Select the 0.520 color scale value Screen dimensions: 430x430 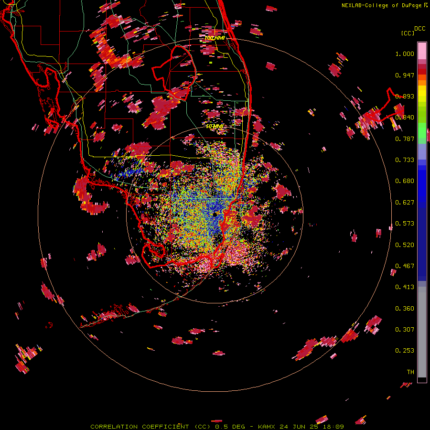(405, 245)
